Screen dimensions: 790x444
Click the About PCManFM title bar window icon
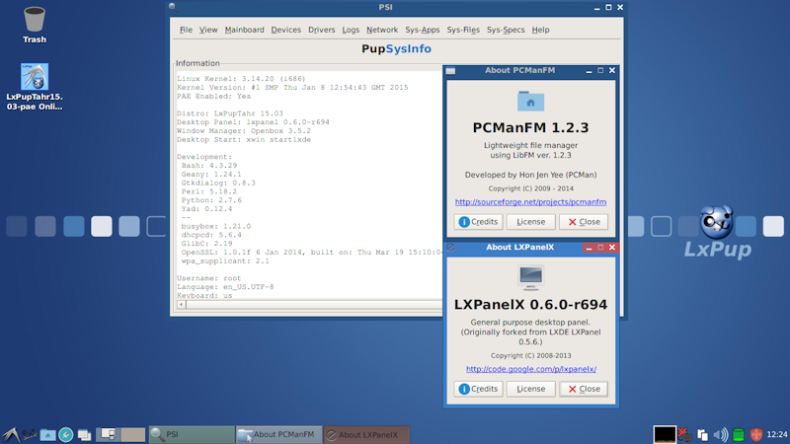click(450, 70)
